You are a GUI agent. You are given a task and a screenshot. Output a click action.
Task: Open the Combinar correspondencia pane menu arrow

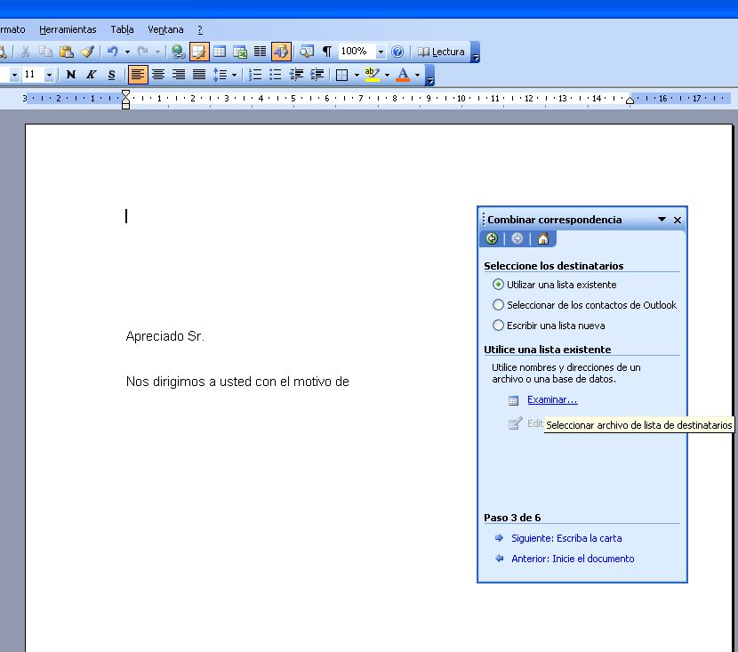click(x=662, y=220)
